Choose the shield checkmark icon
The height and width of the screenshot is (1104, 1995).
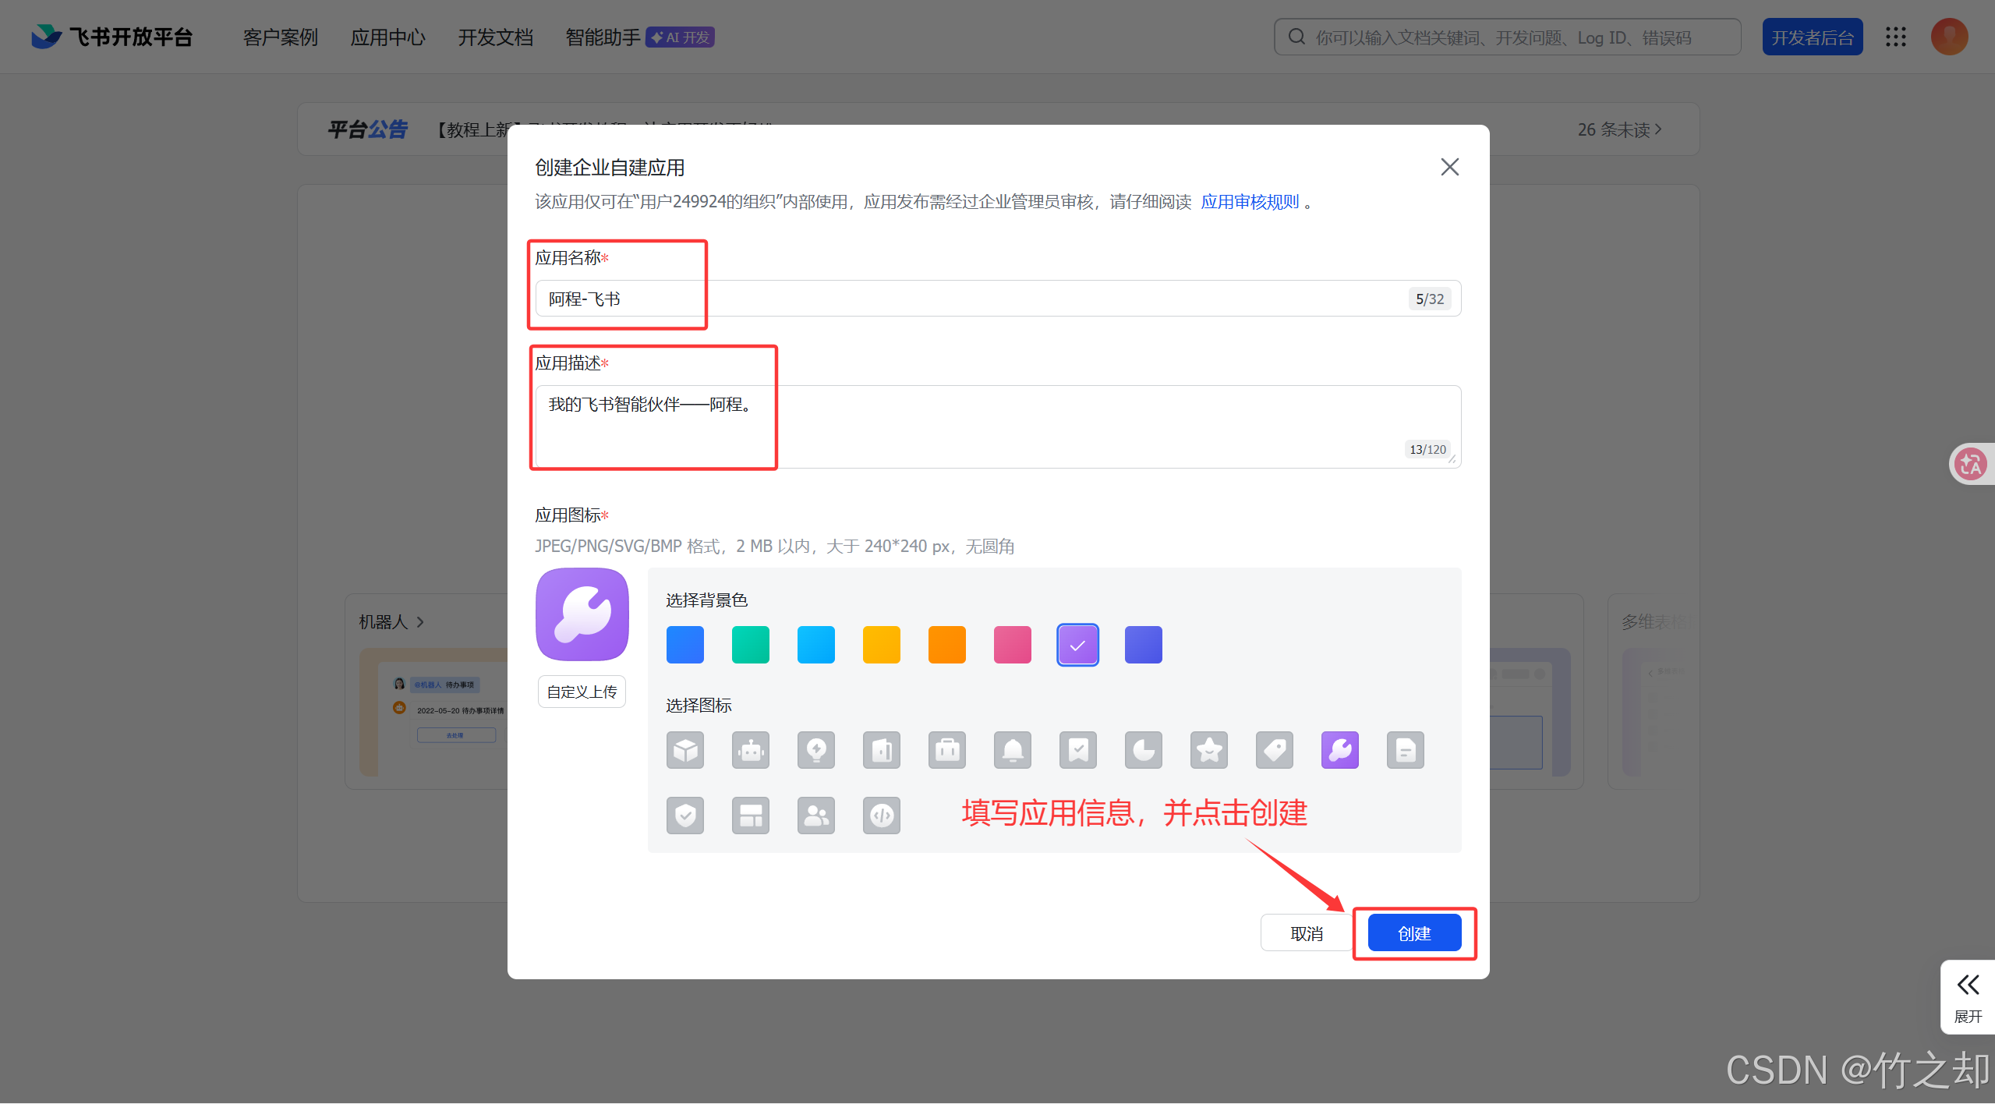click(684, 816)
